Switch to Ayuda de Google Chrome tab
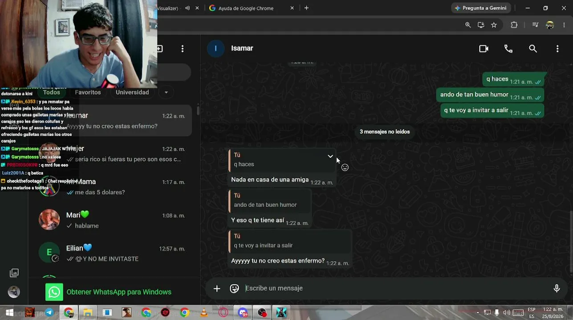Screen dimensions: 573x320 [x=246, y=8]
